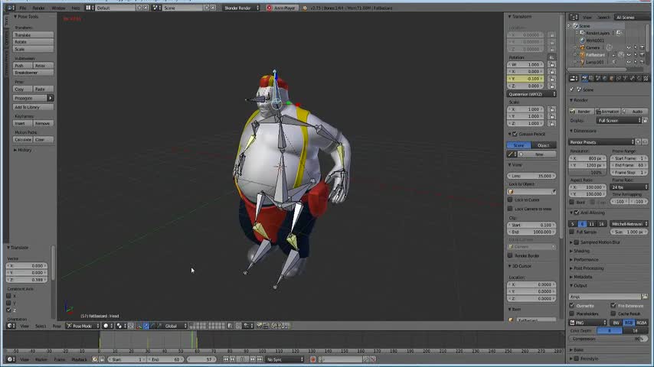Open the 24 fps frame rate dropdown
Screen dimensions: 654x367
629,187
